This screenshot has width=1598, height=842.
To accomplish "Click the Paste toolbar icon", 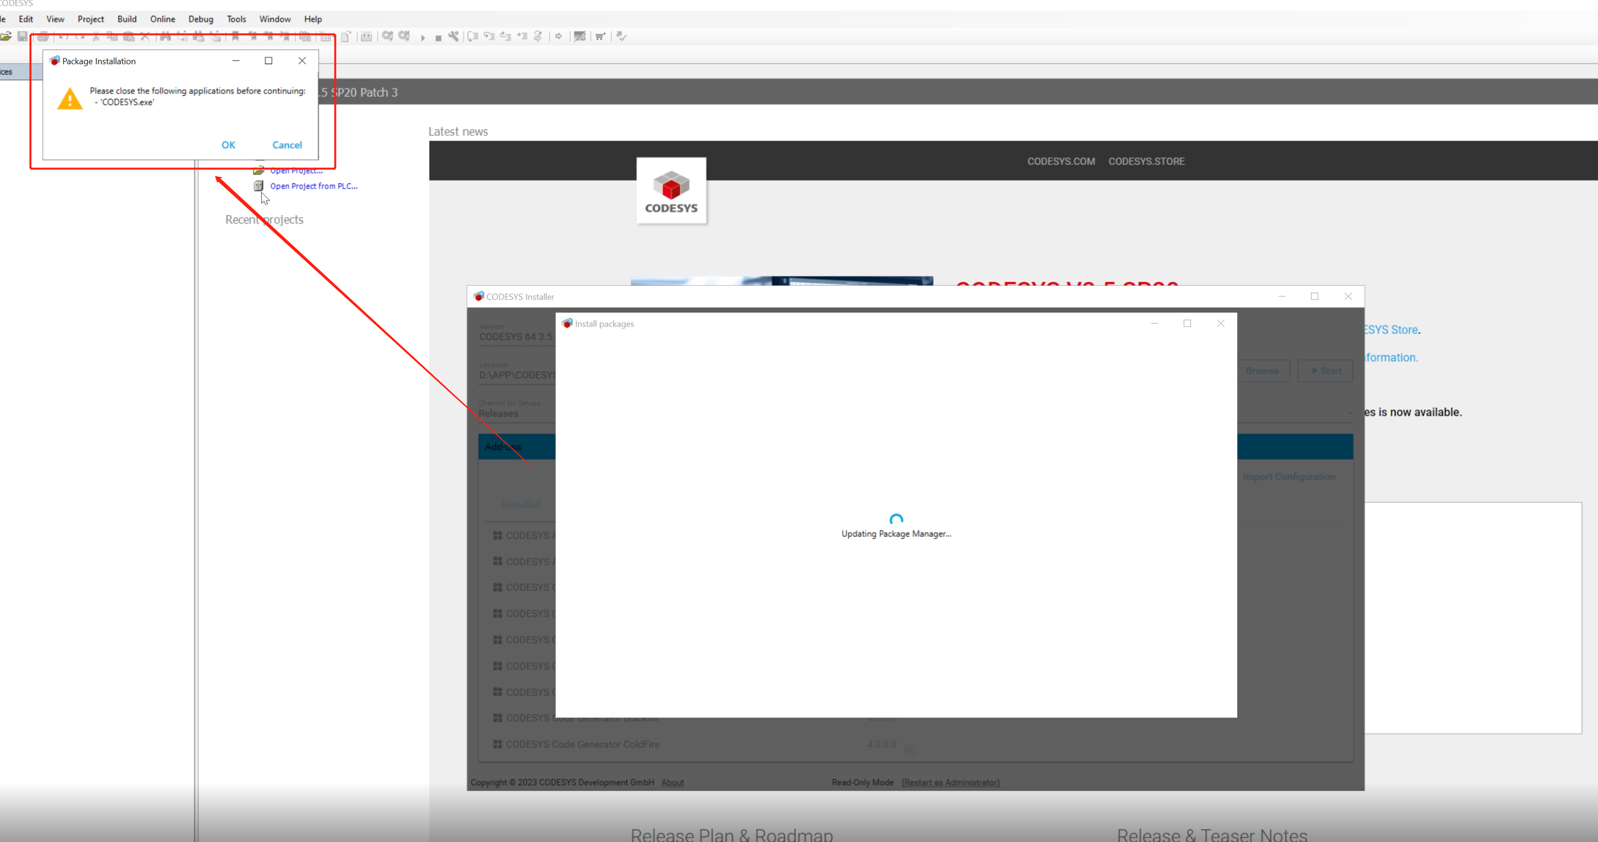I will click(x=129, y=37).
